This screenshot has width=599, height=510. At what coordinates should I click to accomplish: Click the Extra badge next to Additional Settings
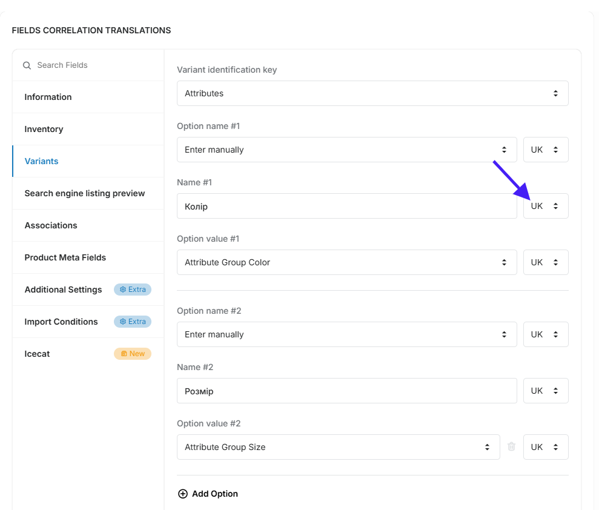click(x=133, y=290)
